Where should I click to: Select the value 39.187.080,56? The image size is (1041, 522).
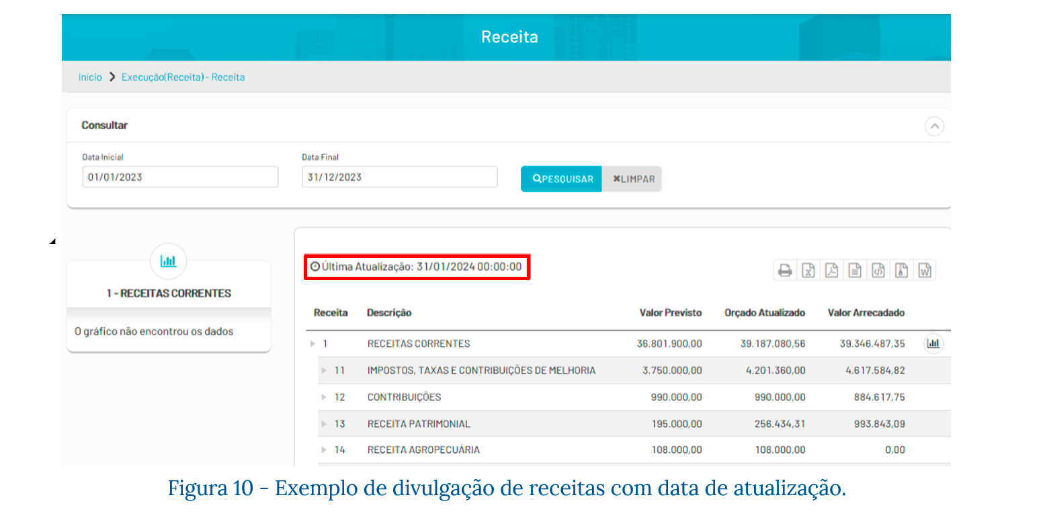pos(773,344)
